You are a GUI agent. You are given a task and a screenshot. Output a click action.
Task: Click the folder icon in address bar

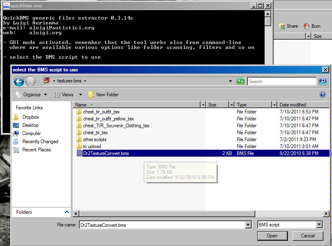pyautogui.click(x=47, y=81)
